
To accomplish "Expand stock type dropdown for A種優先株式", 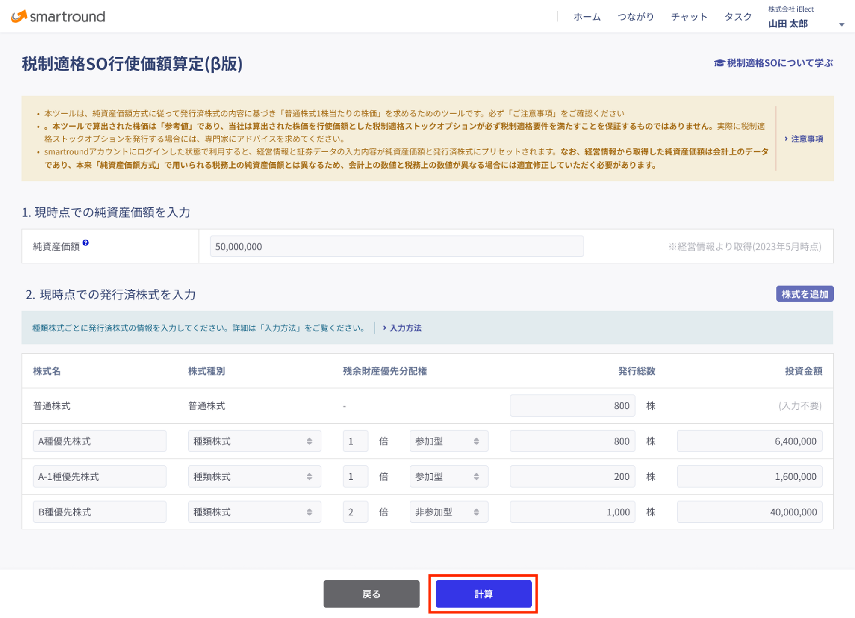I will point(254,441).
